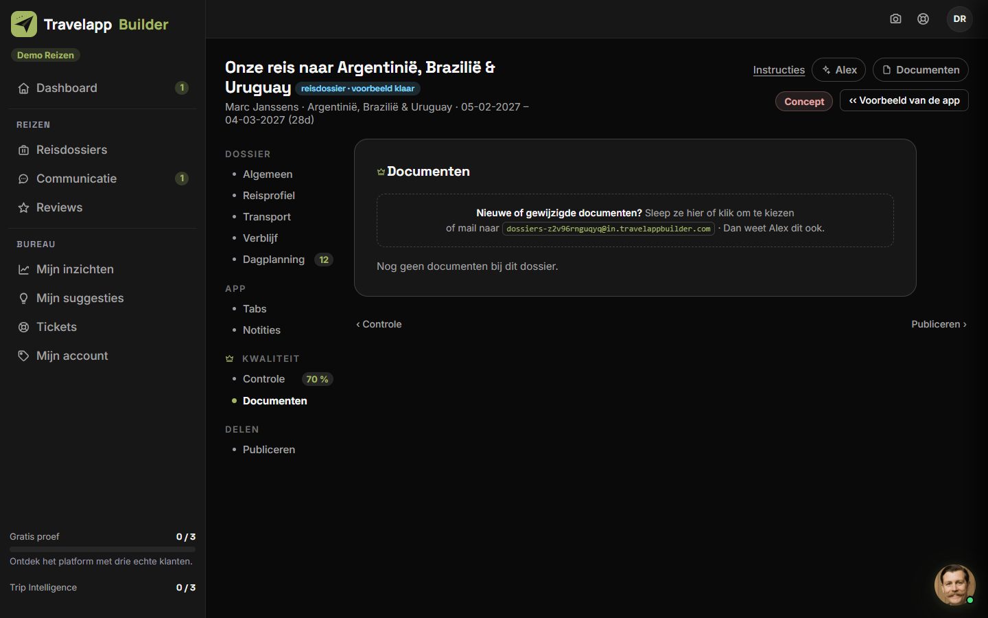Image resolution: width=988 pixels, height=618 pixels.
Task: Click the Reviews star icon
Action: 23,207
